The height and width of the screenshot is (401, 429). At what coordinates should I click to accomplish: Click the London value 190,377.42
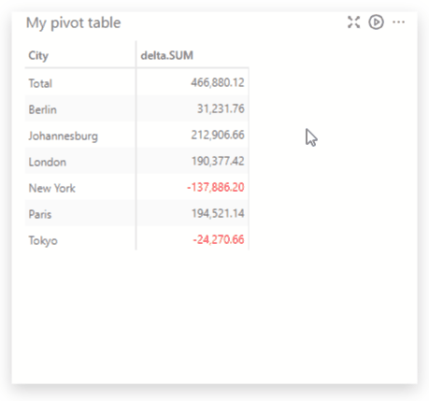tap(218, 161)
